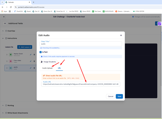Click drag handle of Hayley Grant row

click(x=7, y=55)
